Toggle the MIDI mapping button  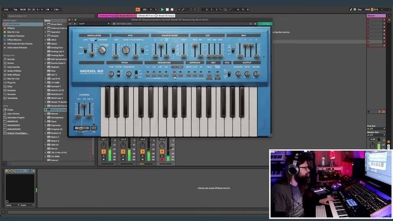367,10
